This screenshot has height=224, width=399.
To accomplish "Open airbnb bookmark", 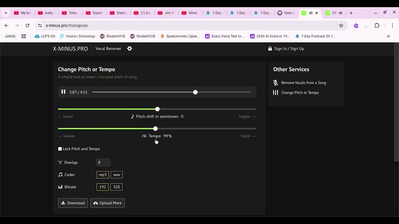I will click(x=10, y=36).
